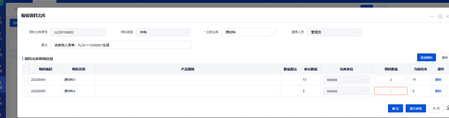Check the row for material 22220004
Image resolution: width=449 pixels, height=118 pixels.
click(26, 80)
